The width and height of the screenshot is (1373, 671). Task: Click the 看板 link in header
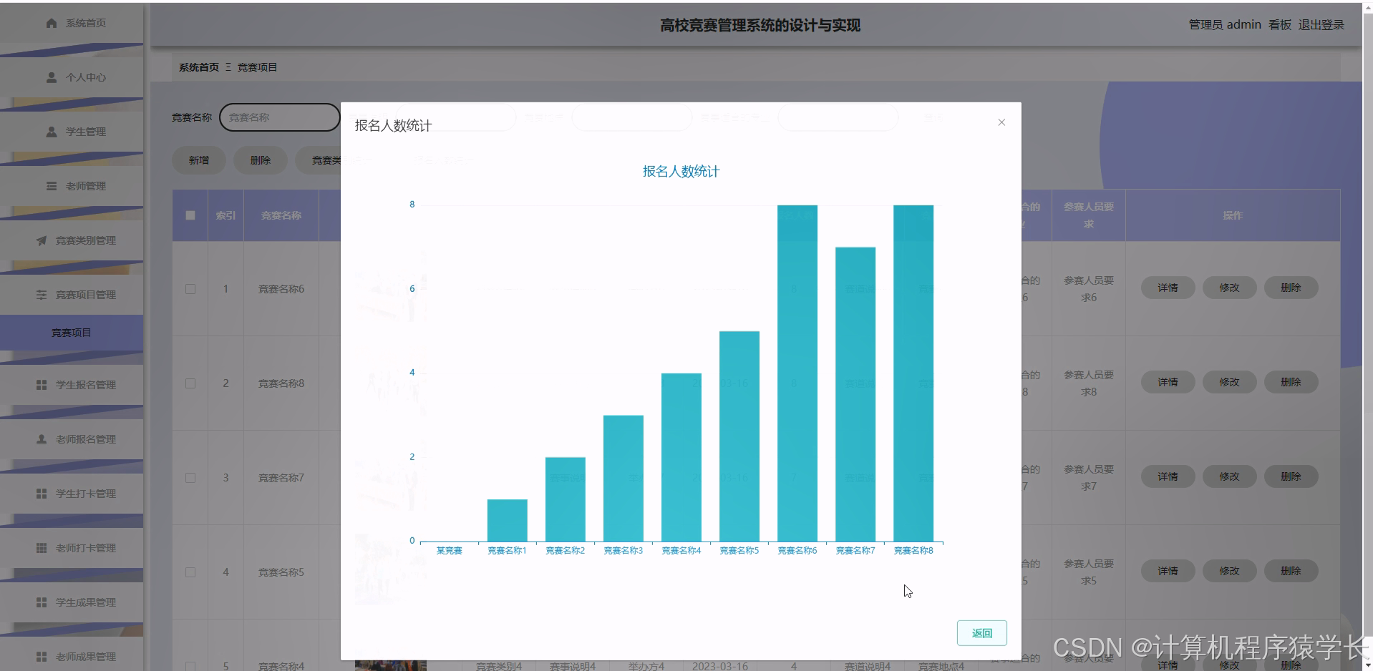click(1279, 25)
